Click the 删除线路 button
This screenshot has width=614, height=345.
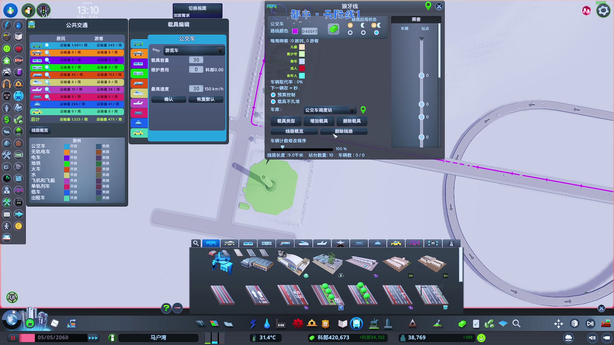pyautogui.click(x=344, y=131)
